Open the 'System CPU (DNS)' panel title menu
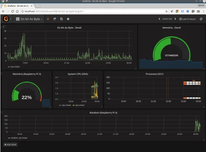 click(x=78, y=74)
